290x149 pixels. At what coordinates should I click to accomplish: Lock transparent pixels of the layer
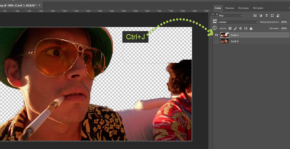[230, 28]
